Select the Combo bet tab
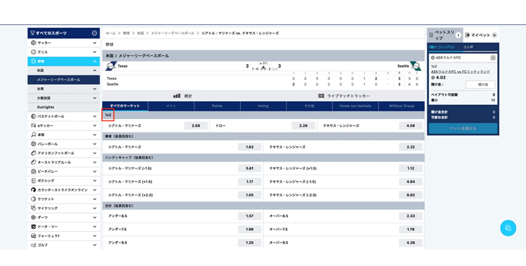Viewport: 526px width, 266px height. pos(468,47)
